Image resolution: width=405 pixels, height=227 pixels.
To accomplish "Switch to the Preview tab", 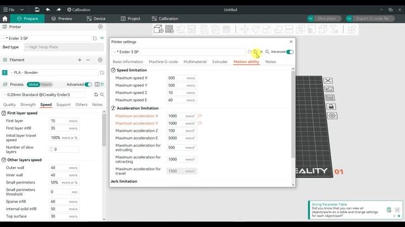I will 62,18.
